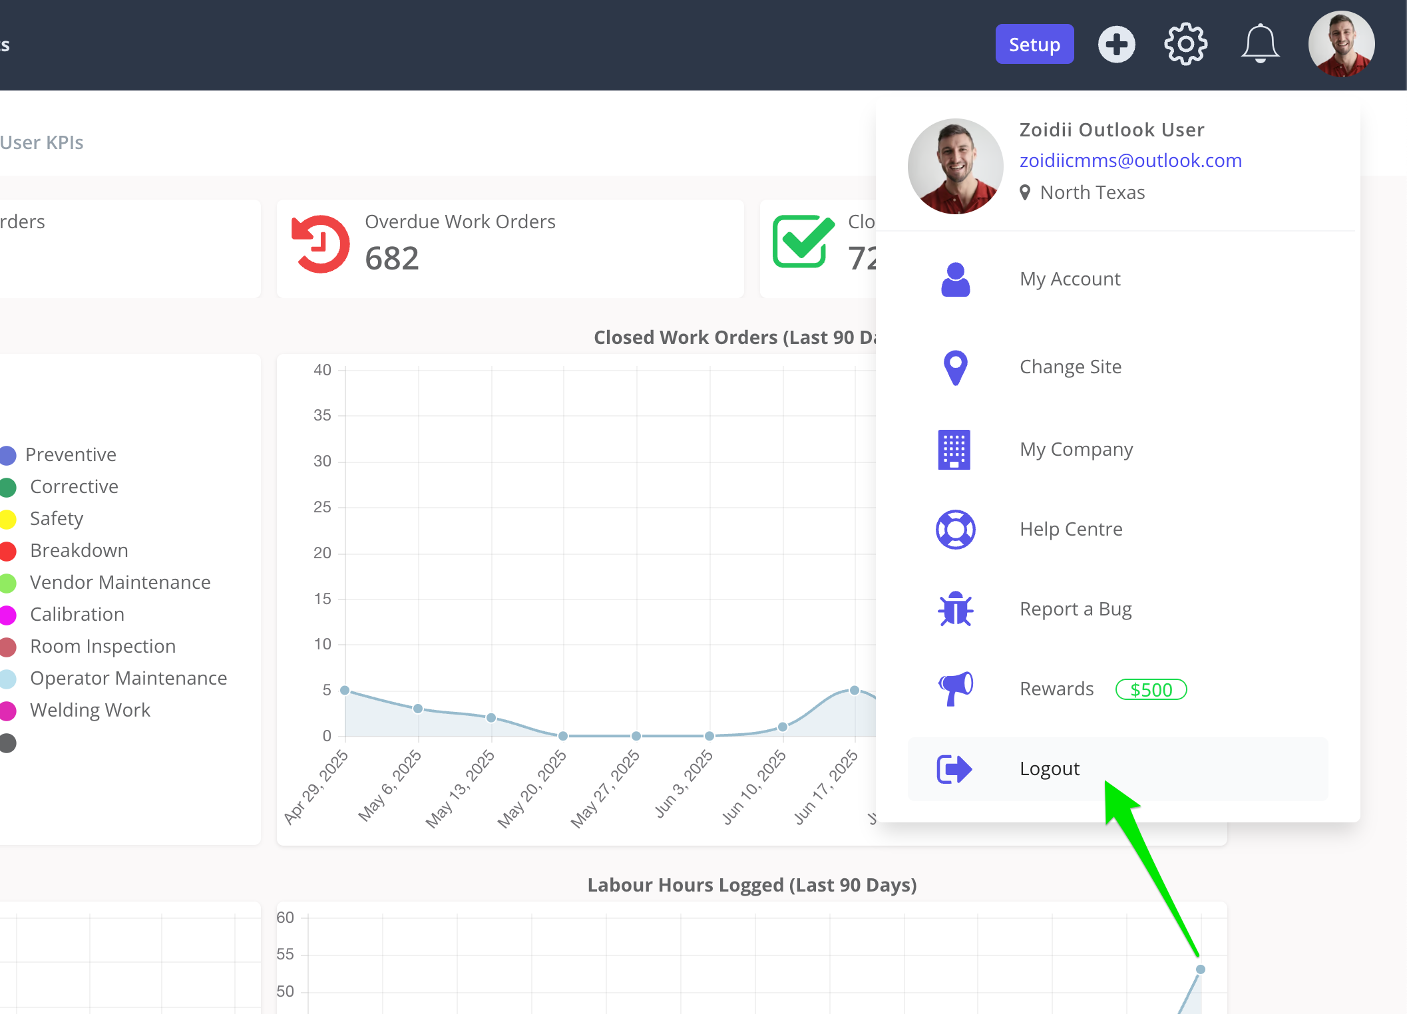The height and width of the screenshot is (1014, 1407).
Task: Click the Rewards megaphone icon
Action: coord(956,689)
